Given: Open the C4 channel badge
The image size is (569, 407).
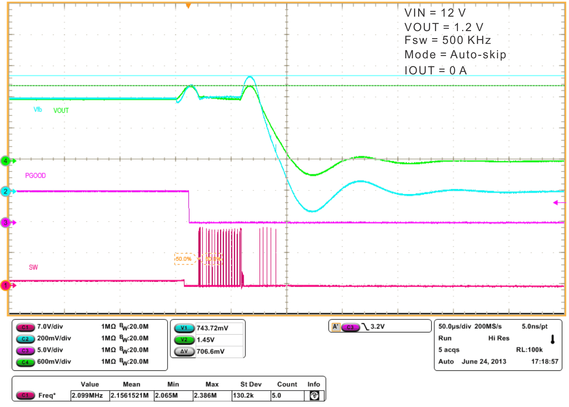Looking at the screenshot, I should (26, 361).
